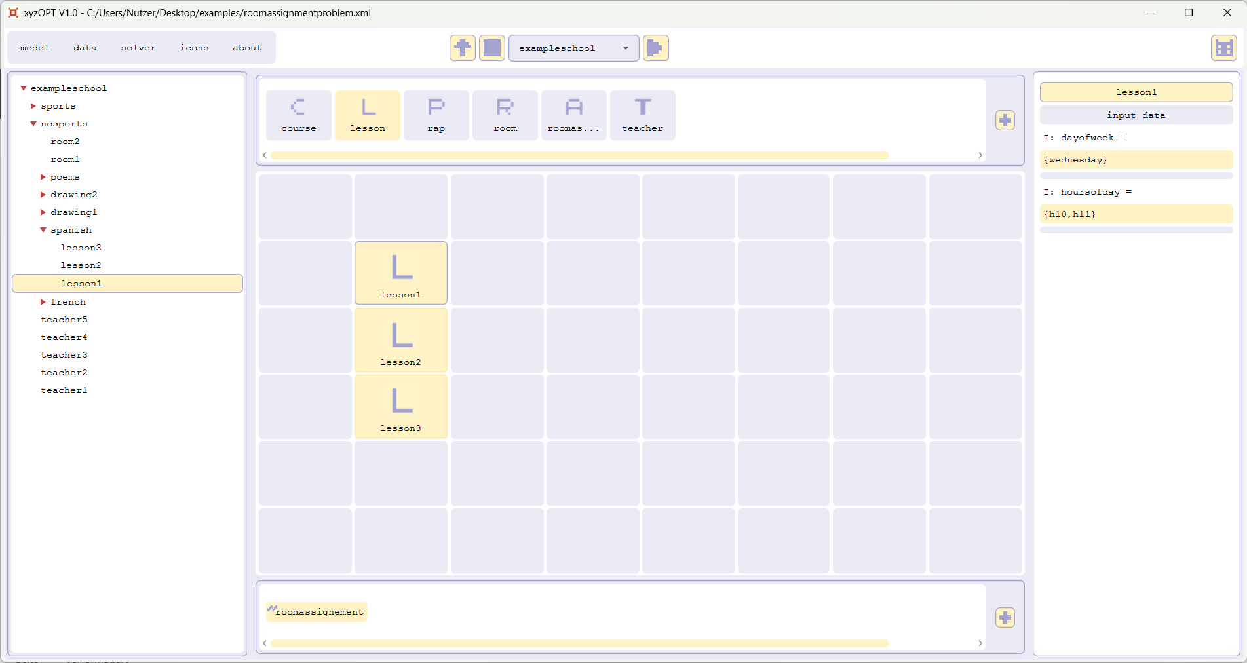Click the xyzOPT app icon in title bar
The height and width of the screenshot is (663, 1247).
[13, 12]
